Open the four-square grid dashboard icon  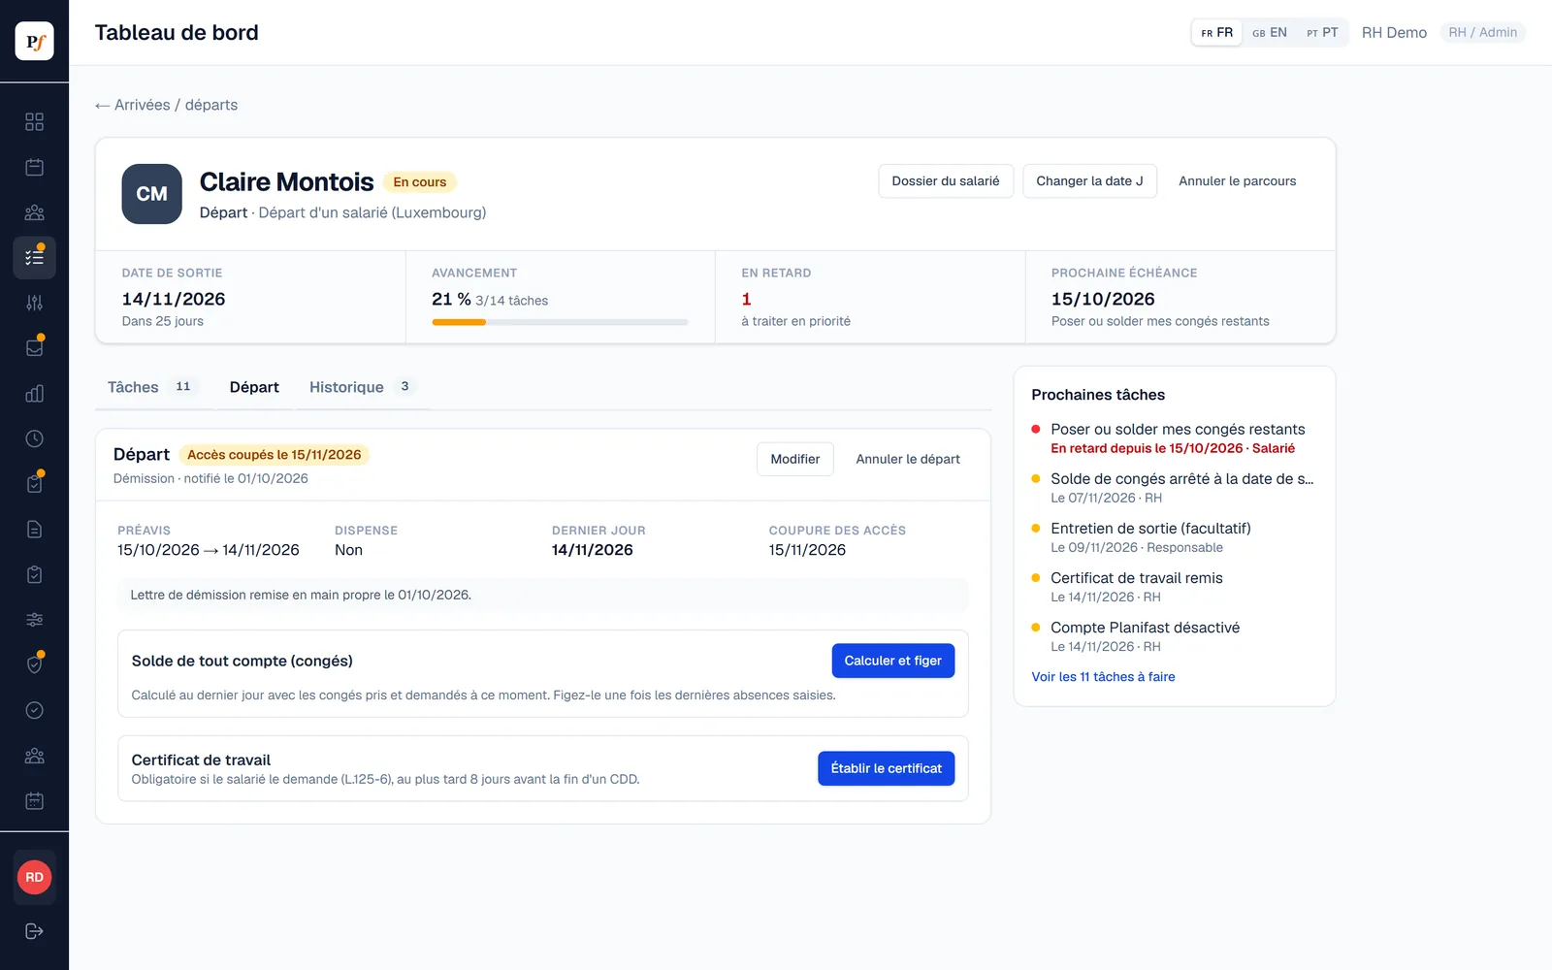tap(34, 121)
